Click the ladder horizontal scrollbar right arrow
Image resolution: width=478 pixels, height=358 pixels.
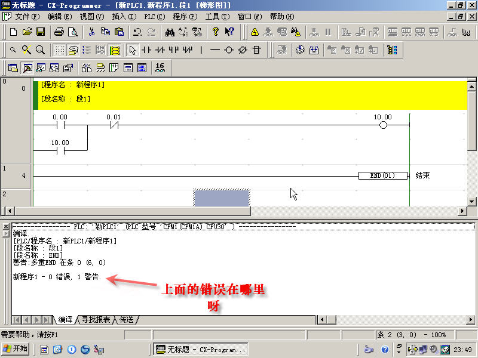coord(462,211)
